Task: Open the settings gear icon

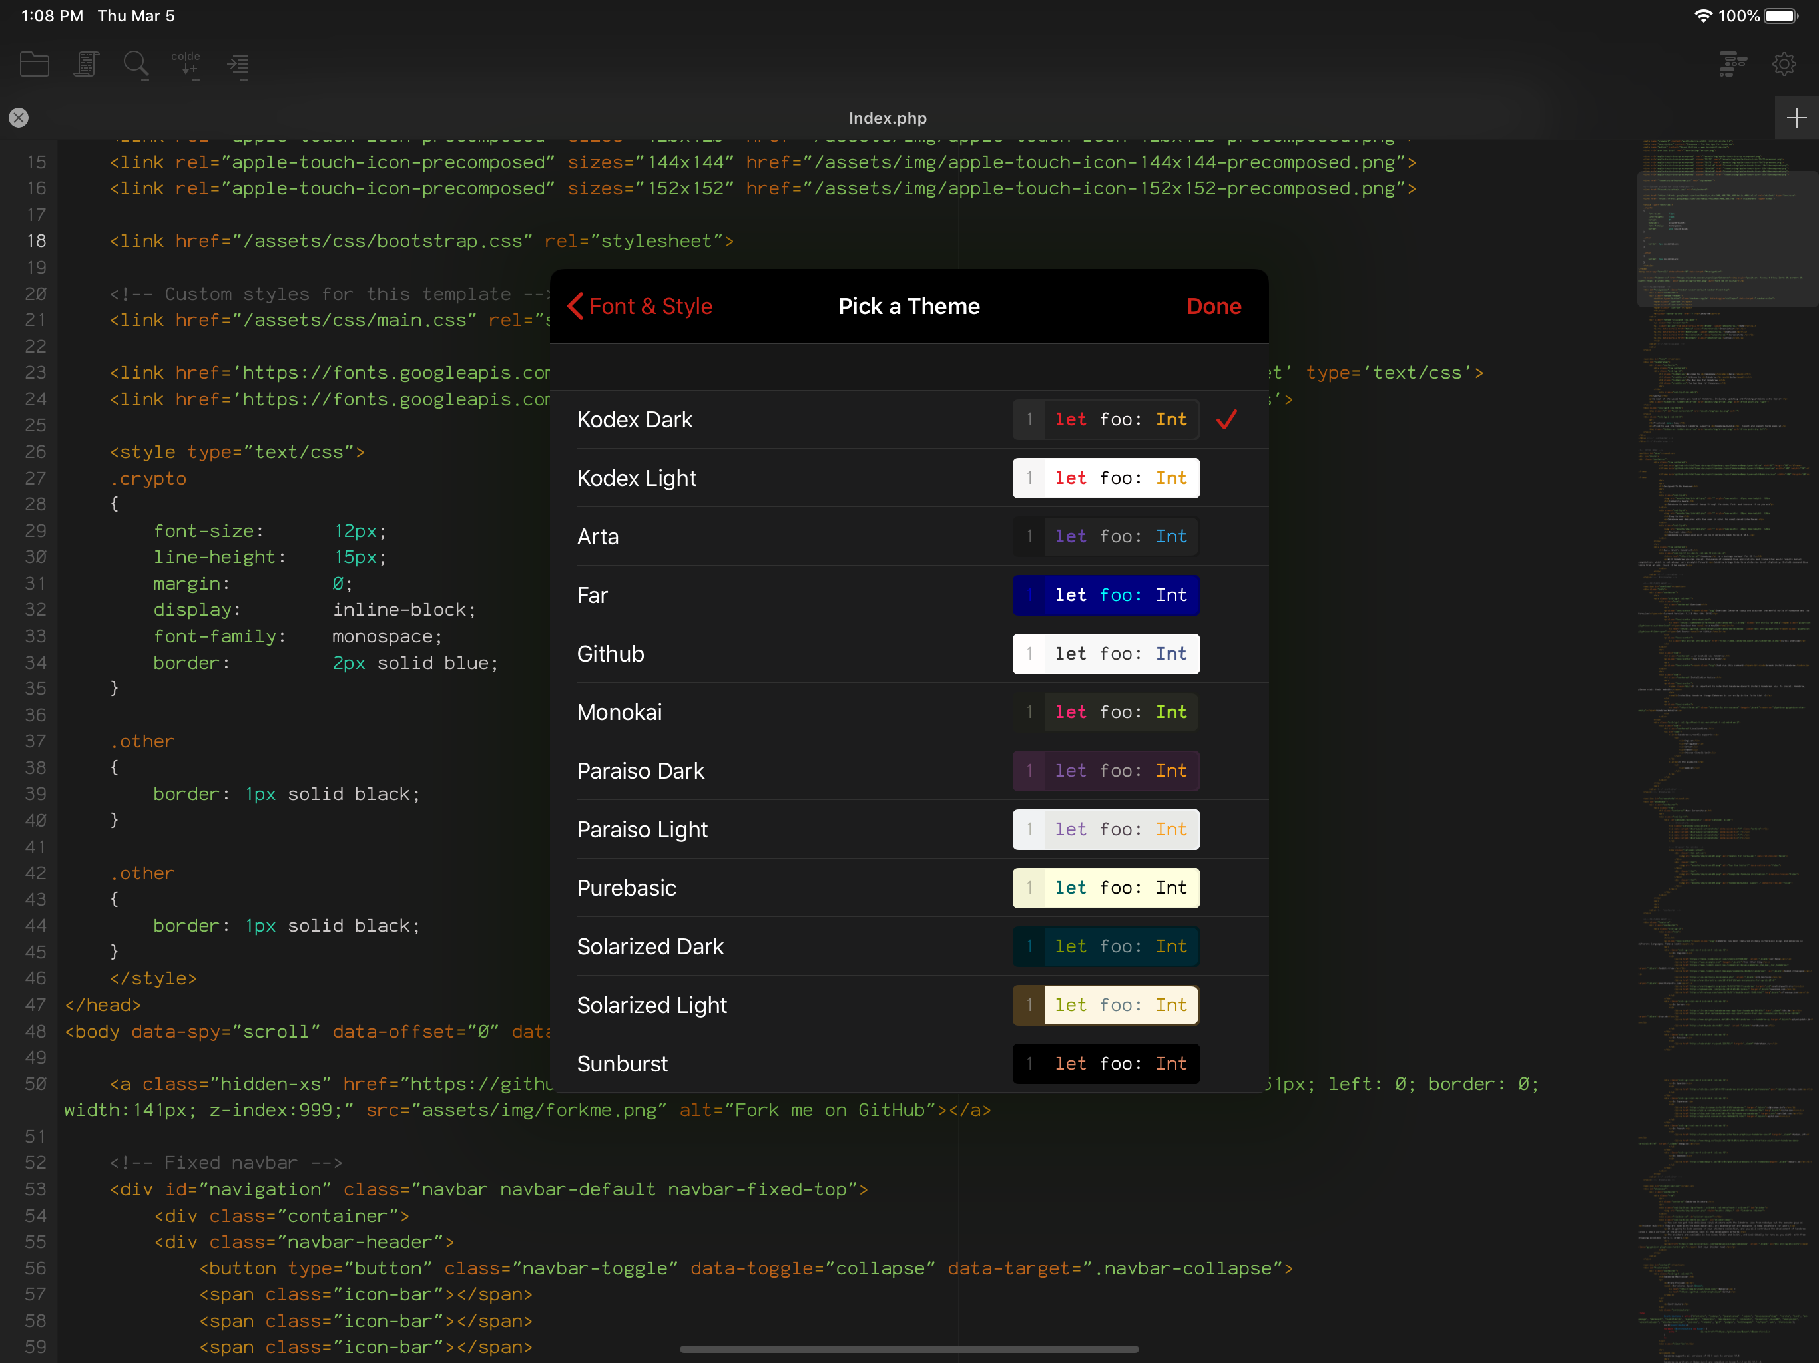Action: coord(1784,64)
